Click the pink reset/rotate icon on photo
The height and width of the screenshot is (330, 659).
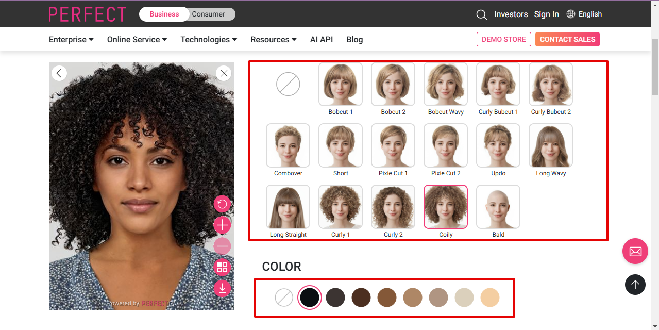click(223, 204)
